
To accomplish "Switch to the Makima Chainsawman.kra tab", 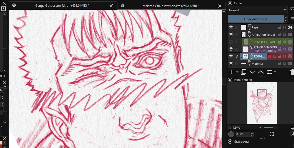I will click(x=171, y=6).
